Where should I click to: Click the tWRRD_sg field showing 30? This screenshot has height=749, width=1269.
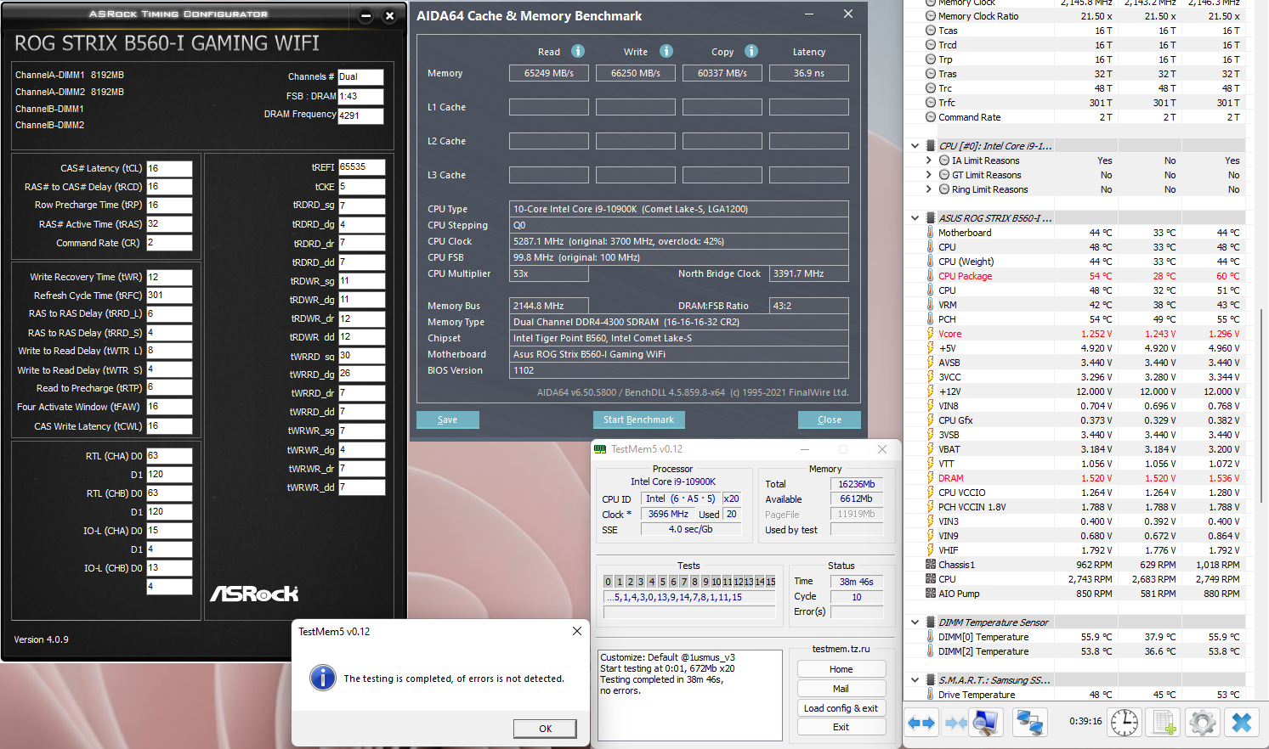361,356
